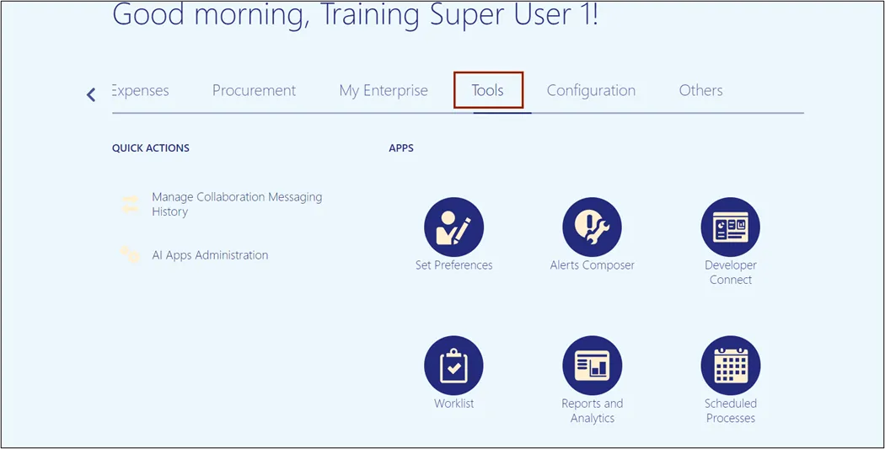Click the Scheduled Processes label
This screenshot has height=449, width=885.
pyautogui.click(x=731, y=411)
